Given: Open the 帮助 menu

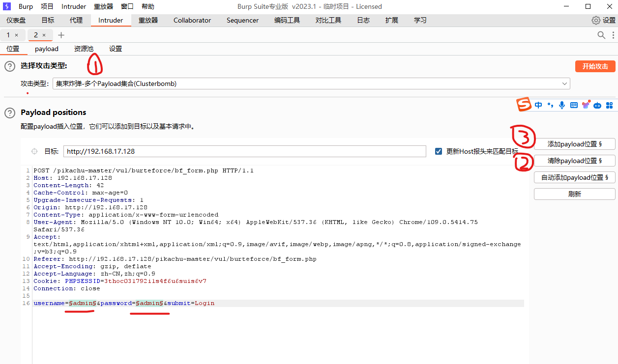Looking at the screenshot, I should [147, 6].
